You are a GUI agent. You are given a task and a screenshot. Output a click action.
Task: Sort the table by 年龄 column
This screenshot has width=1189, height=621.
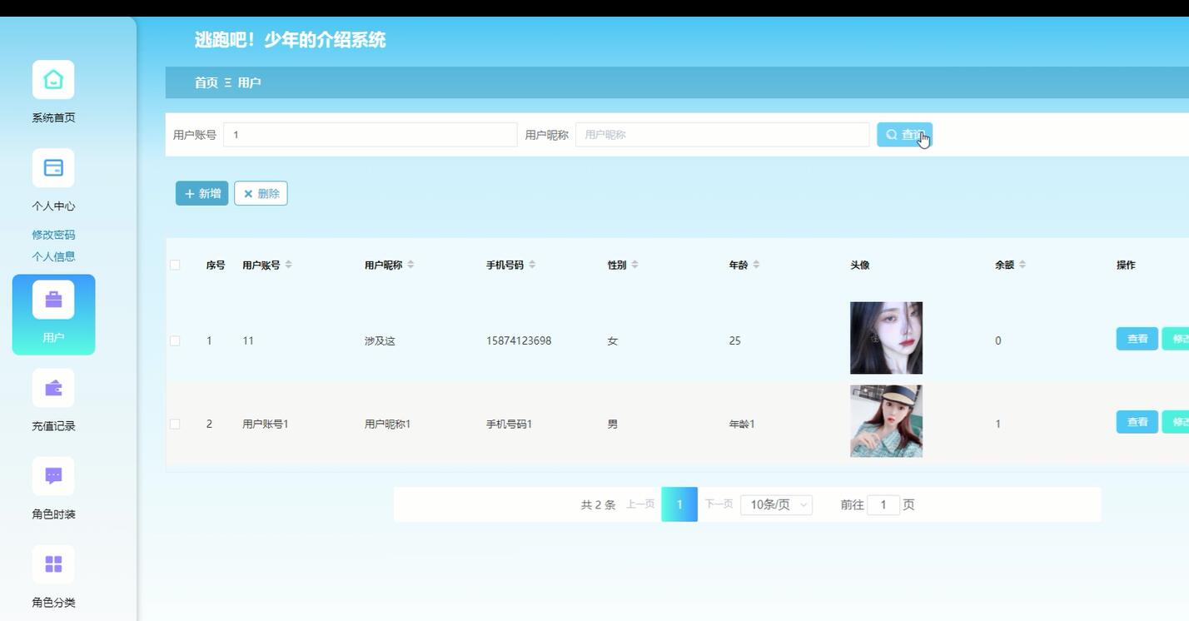coord(756,264)
